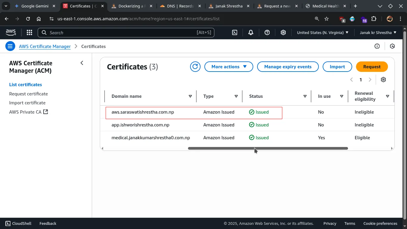Open the console settings gear in the header
This screenshot has height=229, width=407.
tap(283, 33)
